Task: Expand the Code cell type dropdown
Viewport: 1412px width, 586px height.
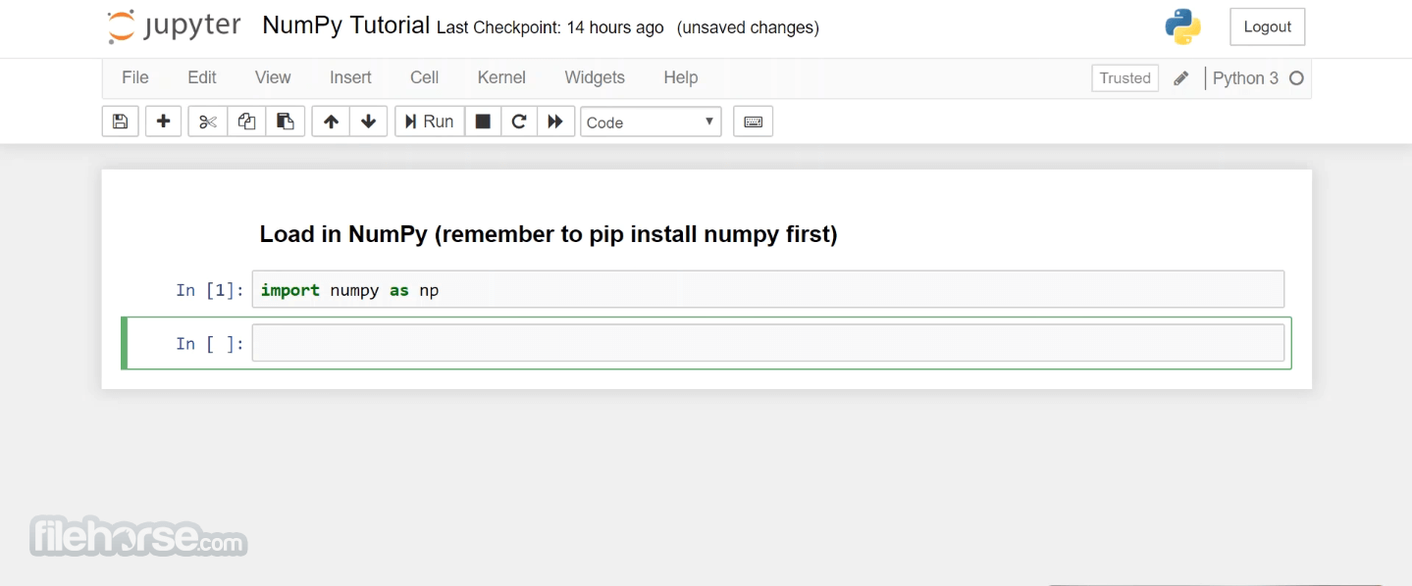Action: (651, 122)
